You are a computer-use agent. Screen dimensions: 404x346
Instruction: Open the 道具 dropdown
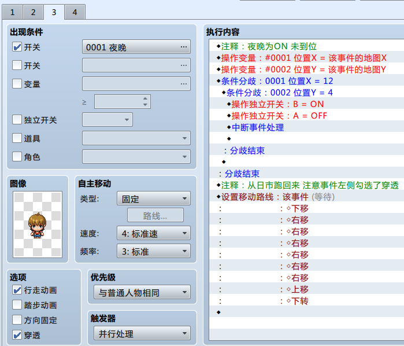click(x=136, y=138)
